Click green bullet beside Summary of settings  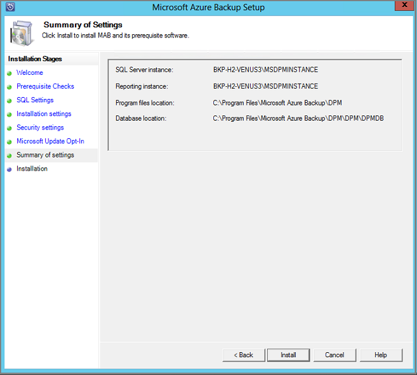pos(10,155)
